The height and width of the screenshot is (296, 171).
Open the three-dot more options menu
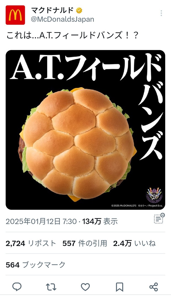pyautogui.click(x=161, y=13)
